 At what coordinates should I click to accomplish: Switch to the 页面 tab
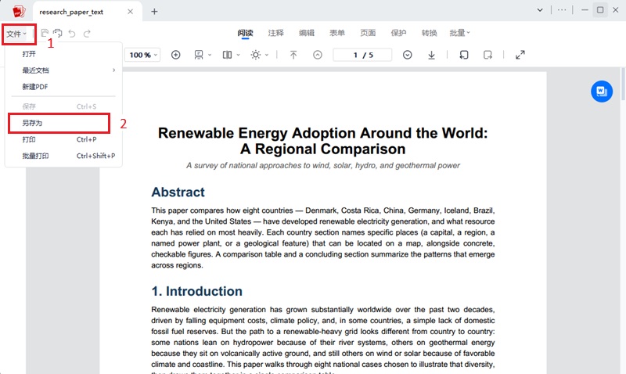(368, 33)
